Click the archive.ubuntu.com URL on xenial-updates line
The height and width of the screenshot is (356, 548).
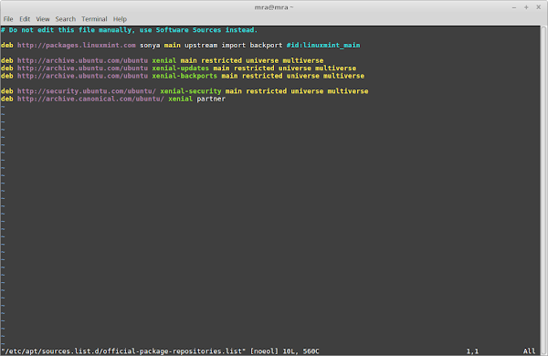click(x=82, y=68)
